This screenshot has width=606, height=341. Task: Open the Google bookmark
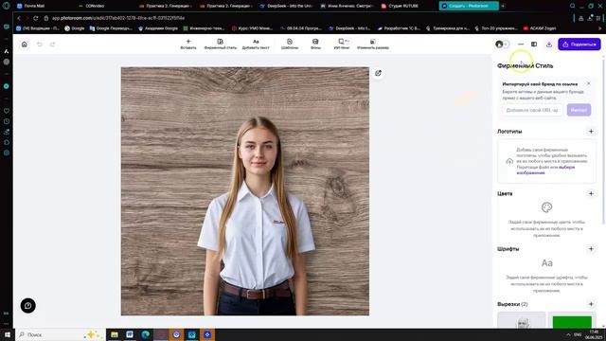74,28
